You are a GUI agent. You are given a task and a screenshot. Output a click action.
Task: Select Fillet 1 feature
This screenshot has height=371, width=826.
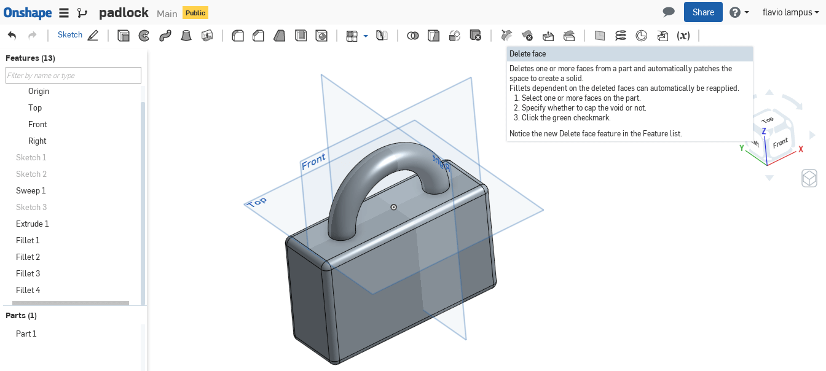(x=28, y=240)
